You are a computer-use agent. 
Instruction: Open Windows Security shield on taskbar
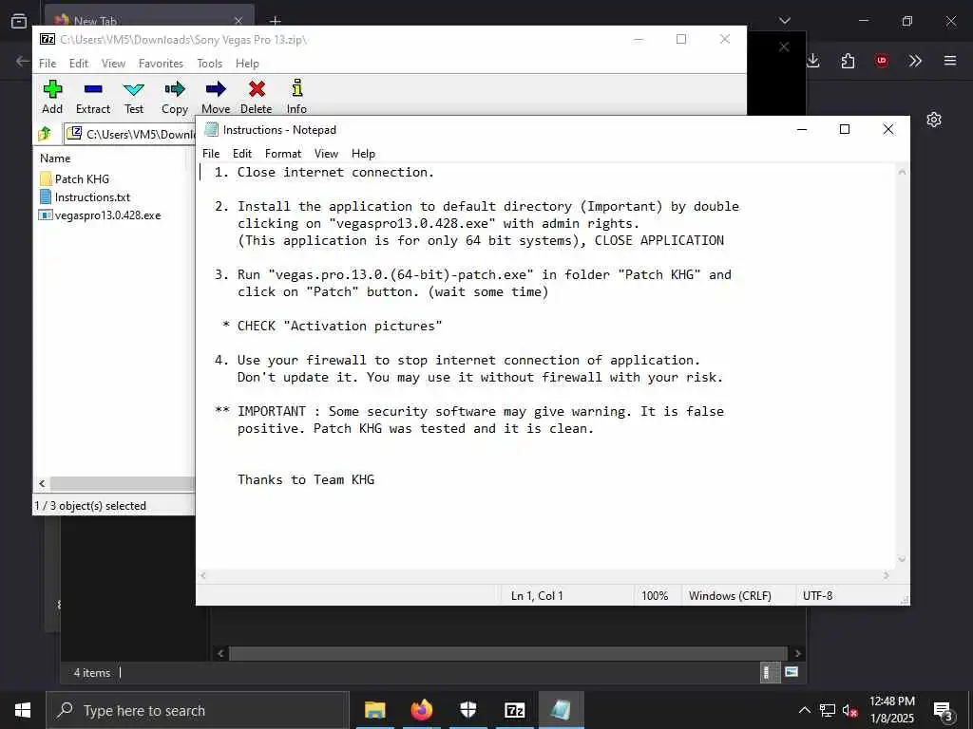coord(467,710)
